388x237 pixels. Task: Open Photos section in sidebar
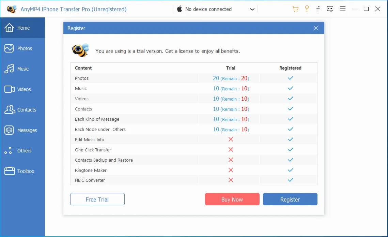(x=22, y=48)
